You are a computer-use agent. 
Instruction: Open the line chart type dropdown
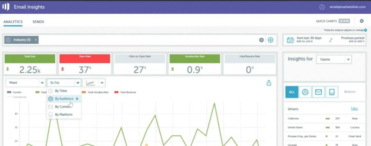pos(94,83)
